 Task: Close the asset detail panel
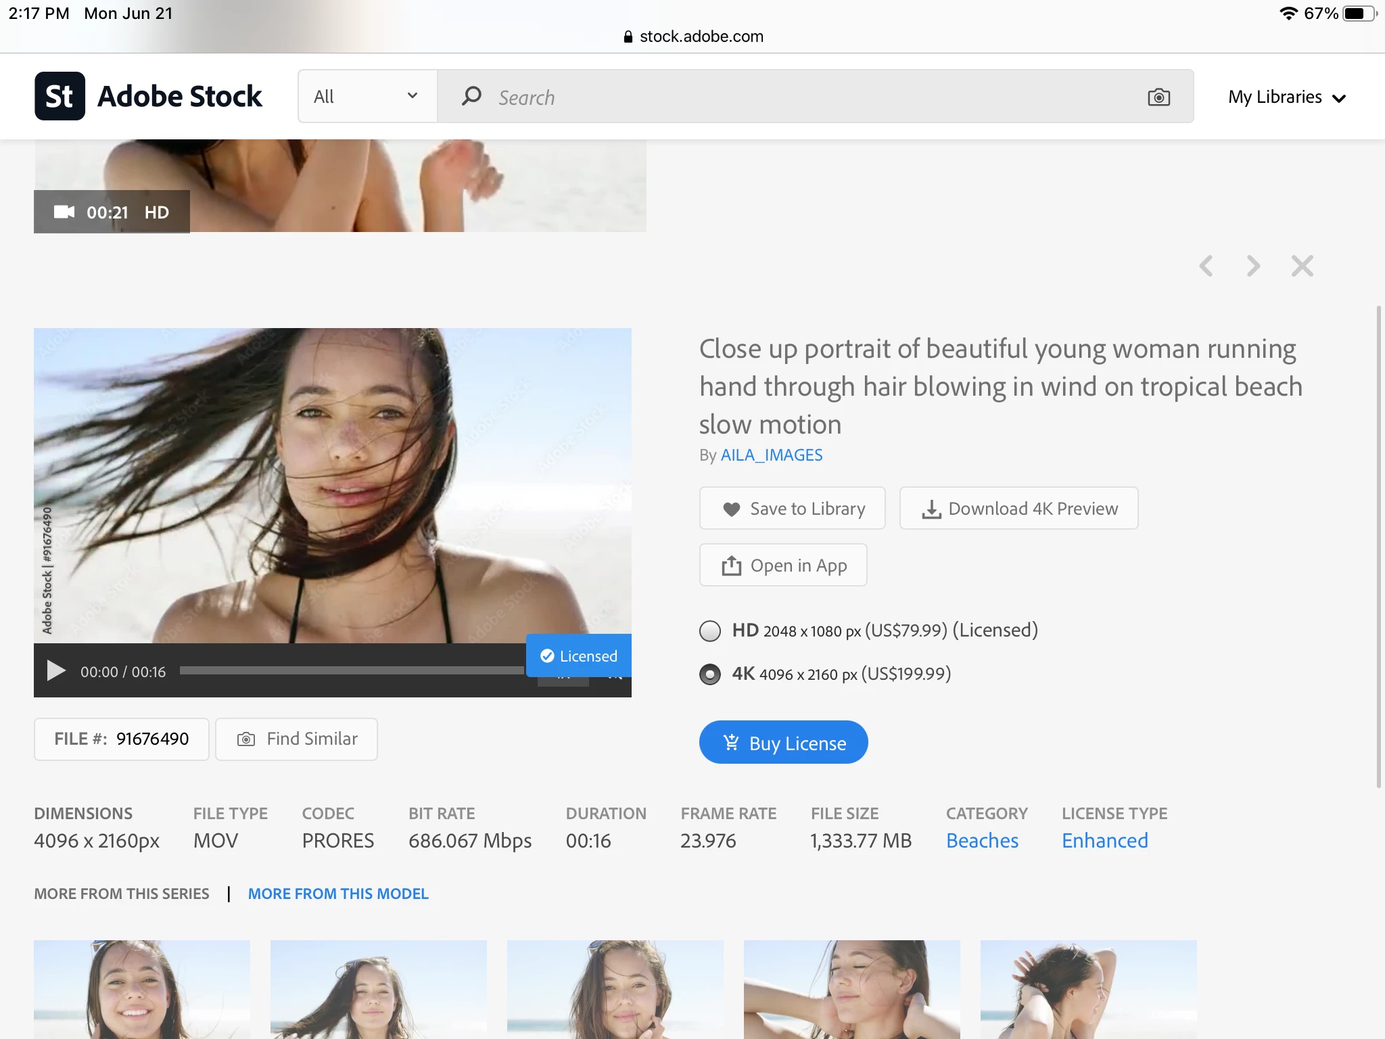(1302, 266)
